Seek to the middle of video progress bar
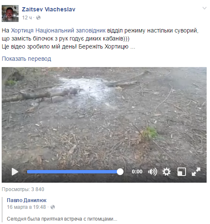 tap(73, 172)
